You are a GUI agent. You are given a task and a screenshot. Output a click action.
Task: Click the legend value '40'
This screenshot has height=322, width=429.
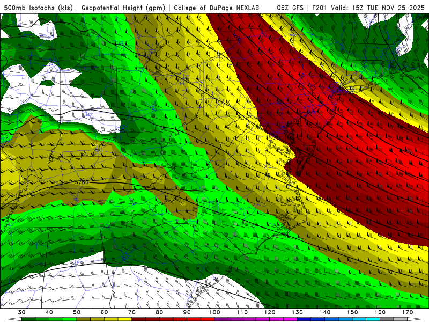pos(49,312)
